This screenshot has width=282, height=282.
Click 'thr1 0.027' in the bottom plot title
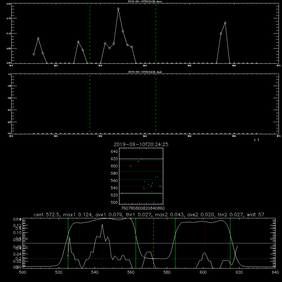(x=138, y=215)
